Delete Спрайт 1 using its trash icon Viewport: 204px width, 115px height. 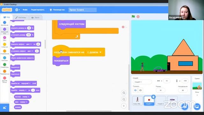coord(153,97)
